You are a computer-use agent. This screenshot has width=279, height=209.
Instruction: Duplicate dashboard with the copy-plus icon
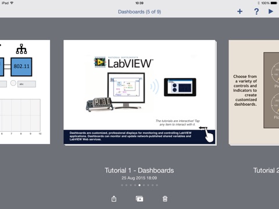(x=139, y=199)
